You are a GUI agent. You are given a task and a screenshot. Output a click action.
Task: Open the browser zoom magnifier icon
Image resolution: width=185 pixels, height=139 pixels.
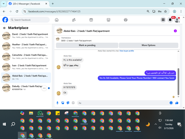(x=148, y=11)
